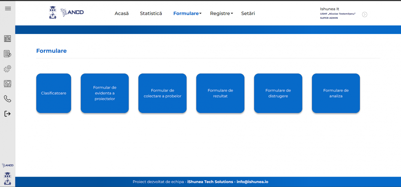Click the info@ishunea.io email in footer
Viewport: 401px width, 187px height.
tap(253, 182)
